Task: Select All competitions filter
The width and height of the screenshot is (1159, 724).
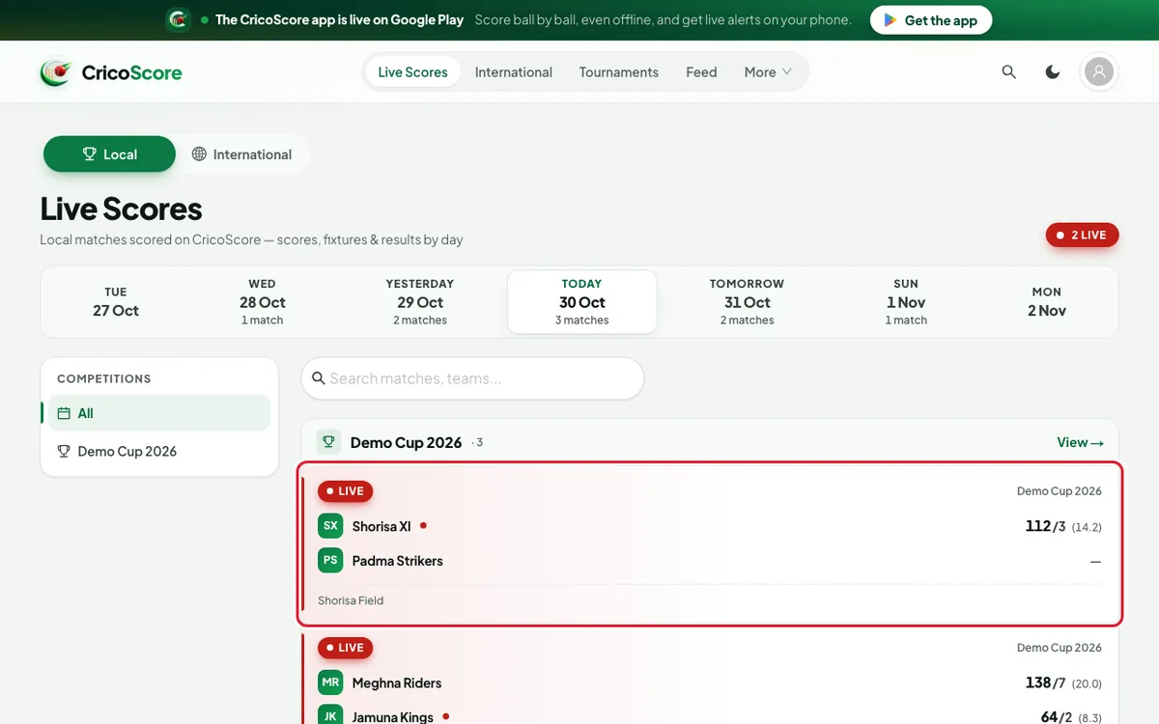Action: click(x=159, y=413)
